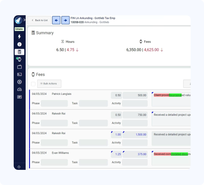The height and width of the screenshot is (185, 204).
Task: Click the power icon at sidebar bottom
Action: click(x=19, y=167)
